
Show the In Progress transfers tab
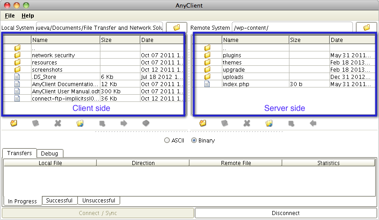point(23,201)
